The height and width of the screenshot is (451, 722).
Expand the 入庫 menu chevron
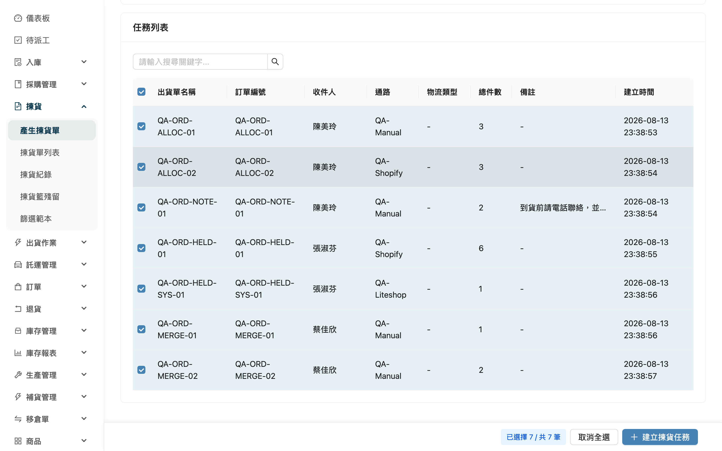(x=84, y=62)
